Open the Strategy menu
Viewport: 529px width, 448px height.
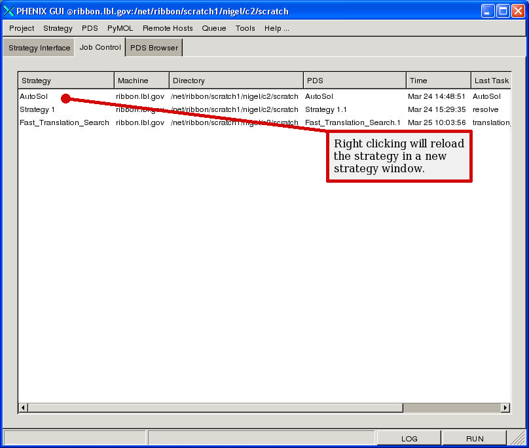coord(58,28)
